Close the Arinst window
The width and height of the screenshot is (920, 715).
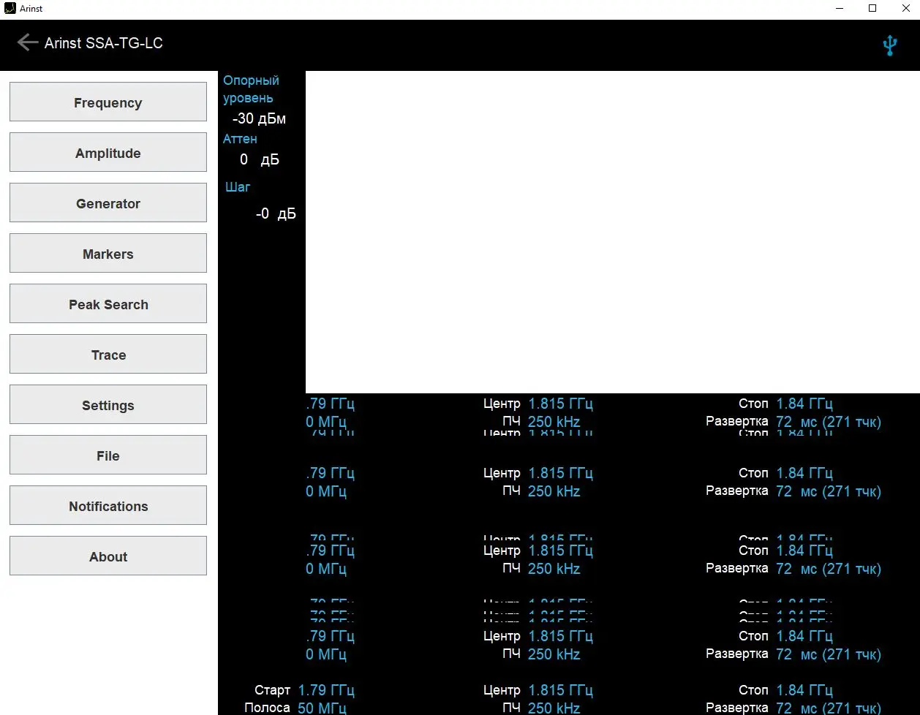(905, 9)
